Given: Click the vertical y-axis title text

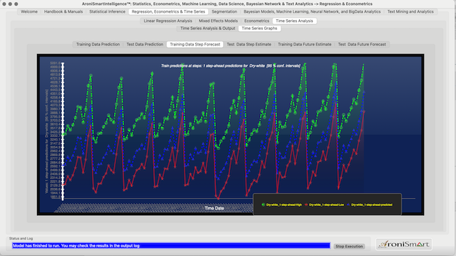Looking at the screenshot, I should [x=46, y=142].
